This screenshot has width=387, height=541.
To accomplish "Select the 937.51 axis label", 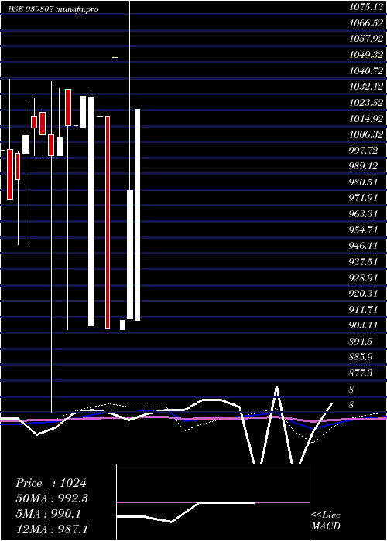I will point(364,261).
